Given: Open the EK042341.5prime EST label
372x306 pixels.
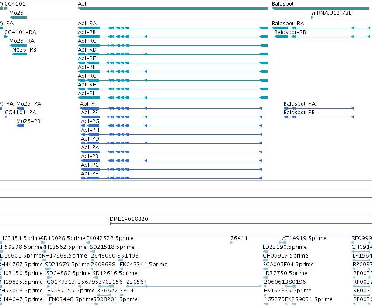Looking at the screenshot, I should (143, 265).
